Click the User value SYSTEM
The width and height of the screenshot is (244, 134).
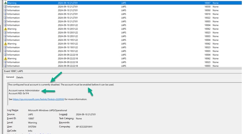coord(32,127)
